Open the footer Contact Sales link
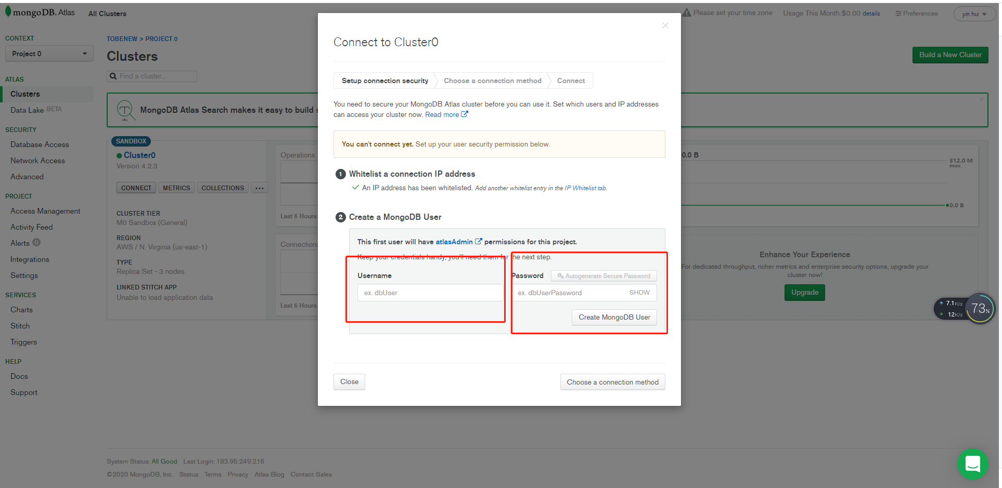 coord(311,474)
